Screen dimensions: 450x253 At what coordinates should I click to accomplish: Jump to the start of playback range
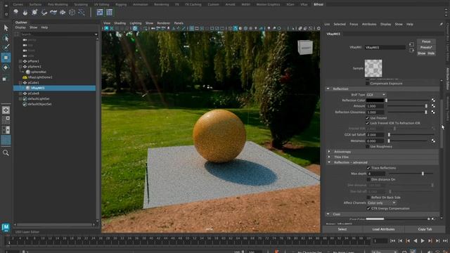click(x=392, y=241)
